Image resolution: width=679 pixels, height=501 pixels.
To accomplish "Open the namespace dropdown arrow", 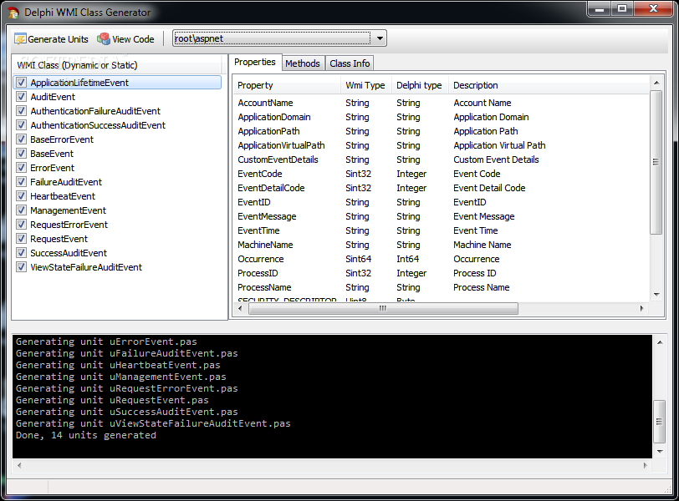I will coord(380,38).
